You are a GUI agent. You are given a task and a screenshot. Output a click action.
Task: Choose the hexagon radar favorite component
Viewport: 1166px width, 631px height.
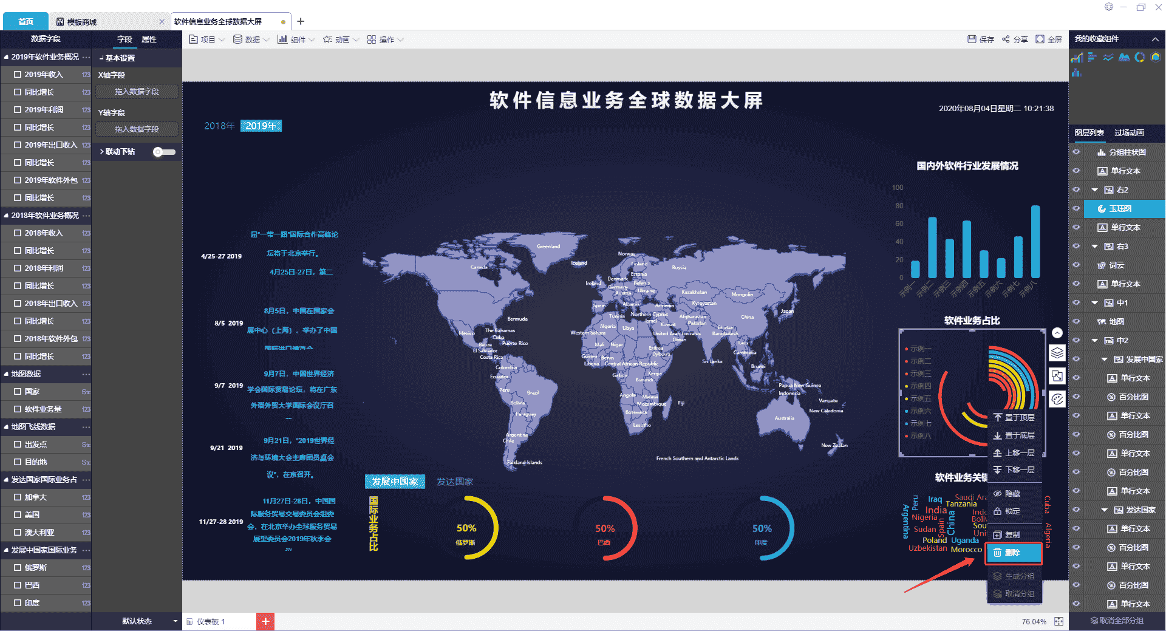pyautogui.click(x=1156, y=57)
